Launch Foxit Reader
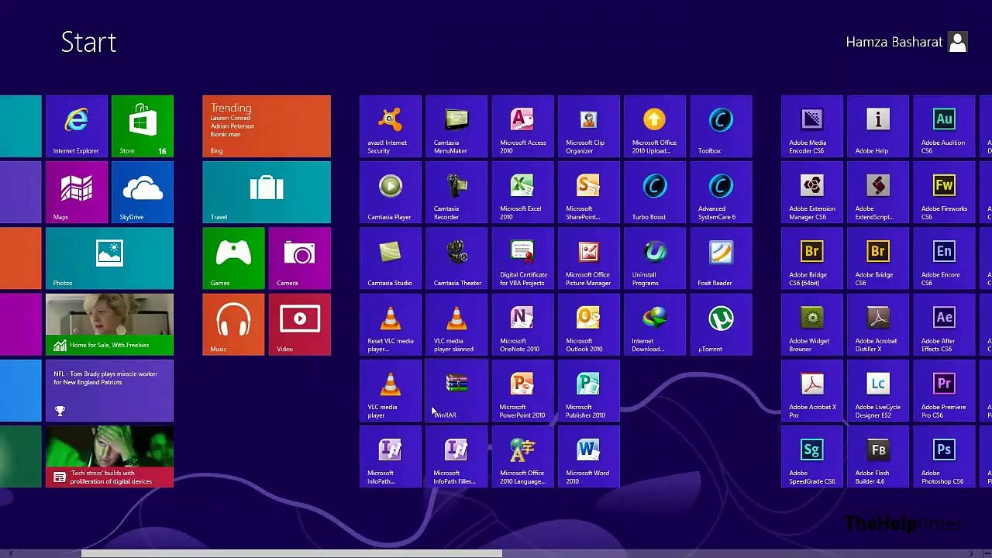This screenshot has height=558, width=992. [x=721, y=258]
